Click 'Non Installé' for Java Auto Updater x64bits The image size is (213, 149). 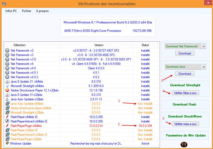pyautogui.click(x=145, y=104)
